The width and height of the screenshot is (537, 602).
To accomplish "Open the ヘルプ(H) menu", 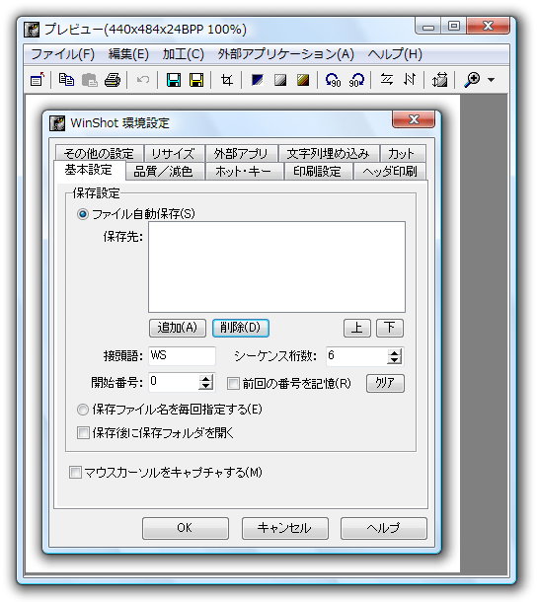I will pos(395,54).
